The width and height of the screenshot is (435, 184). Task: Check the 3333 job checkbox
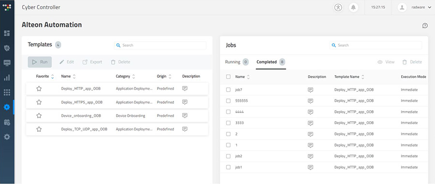coord(228,123)
